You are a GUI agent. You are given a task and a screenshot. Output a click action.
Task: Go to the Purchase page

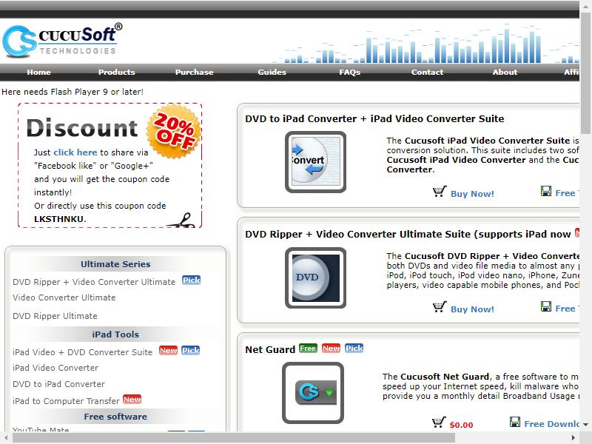pos(194,72)
